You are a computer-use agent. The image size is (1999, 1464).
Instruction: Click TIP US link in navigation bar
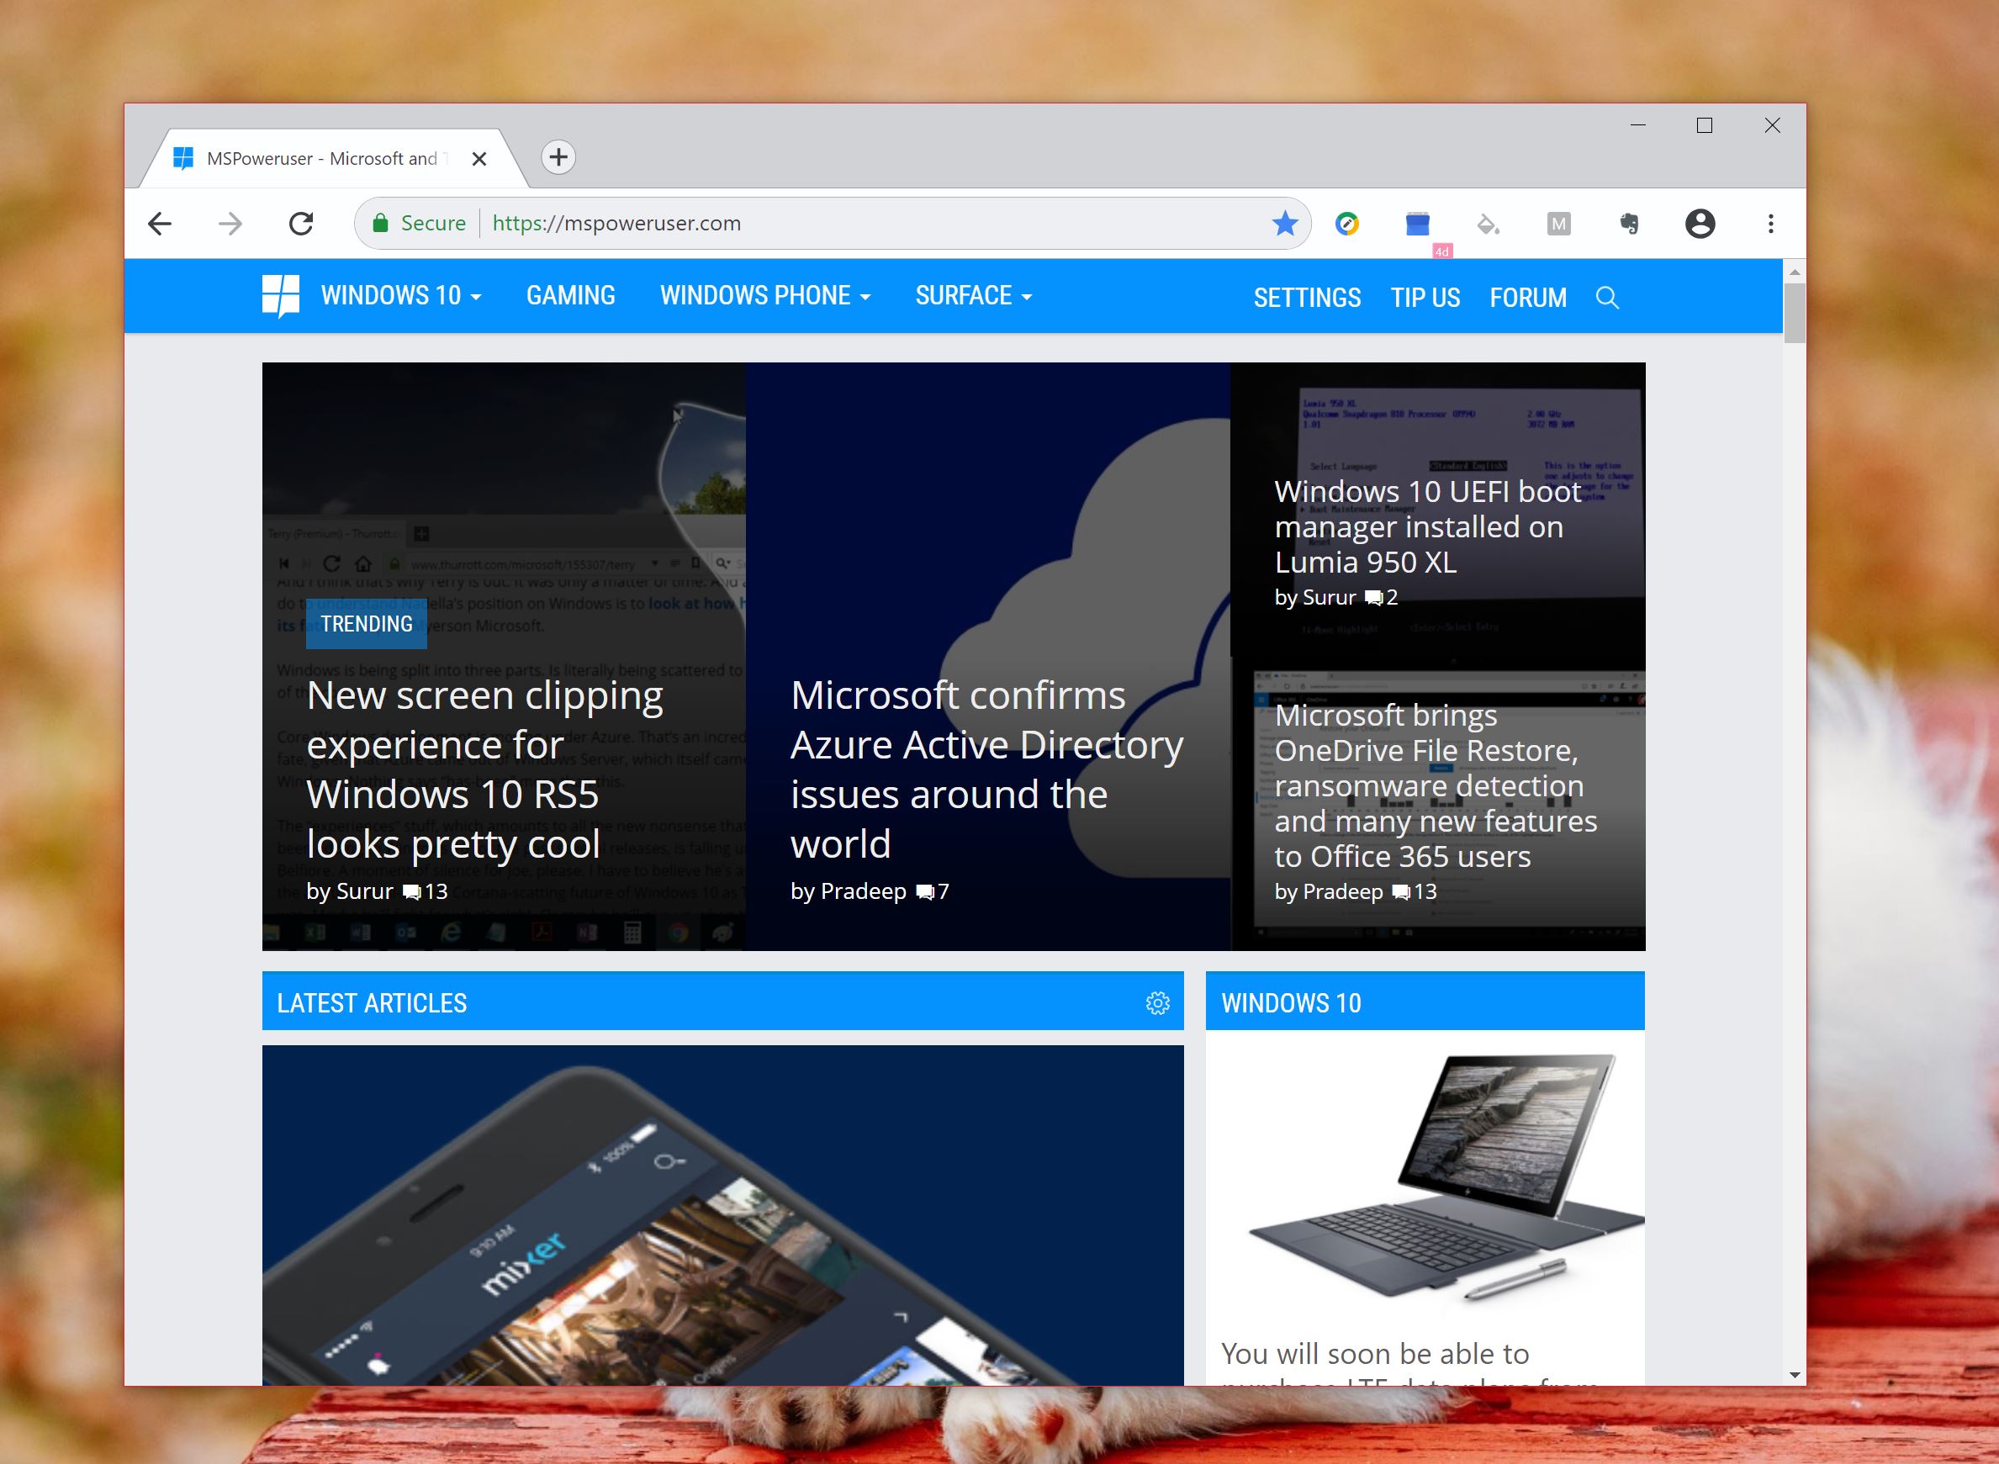point(1426,297)
